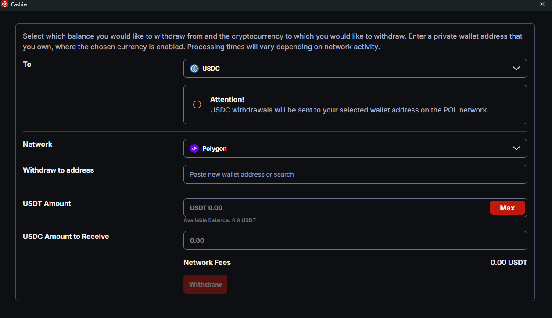The width and height of the screenshot is (552, 318).
Task: Close the Cashier window
Action: click(542, 4)
